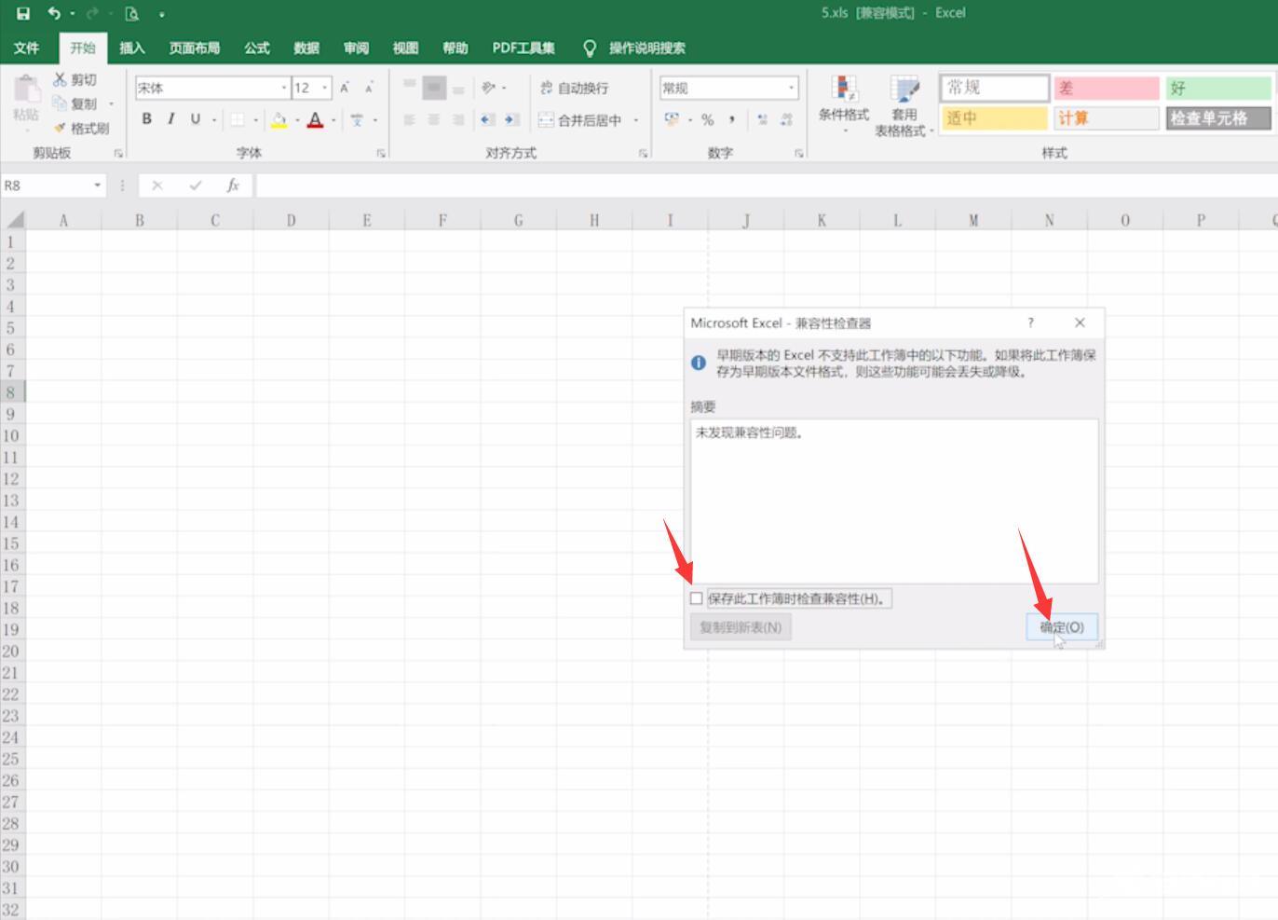This screenshot has height=920, width=1278.
Task: Click the lightbulb 操作说明搜索 search
Action: 634,48
